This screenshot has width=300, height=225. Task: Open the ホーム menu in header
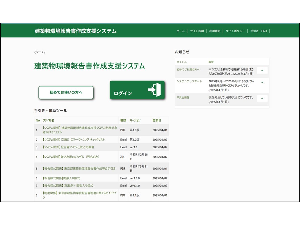180,31
